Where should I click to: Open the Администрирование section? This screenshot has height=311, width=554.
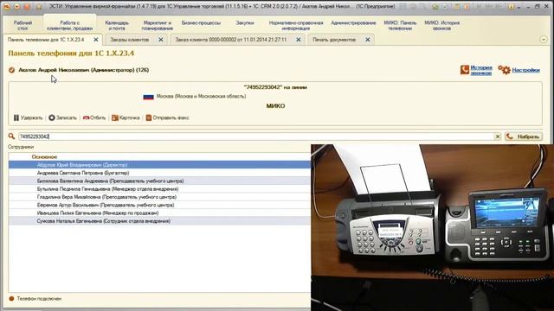[x=353, y=22]
